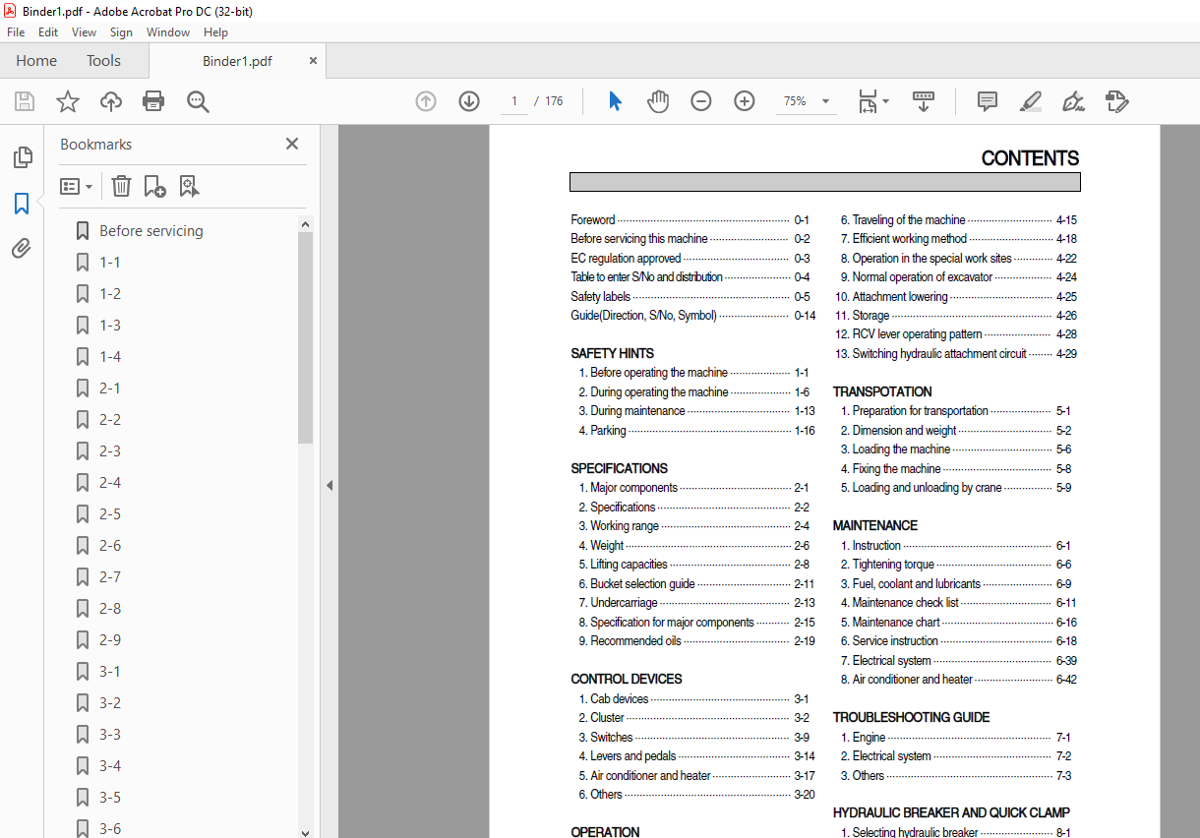Star this file with the bookmark star icon
Viewport: 1200px width, 838px height.
[x=68, y=101]
